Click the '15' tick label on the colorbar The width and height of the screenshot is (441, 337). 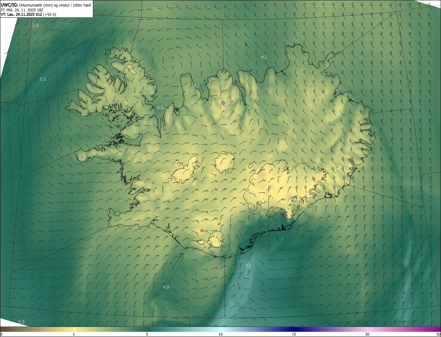click(294, 334)
